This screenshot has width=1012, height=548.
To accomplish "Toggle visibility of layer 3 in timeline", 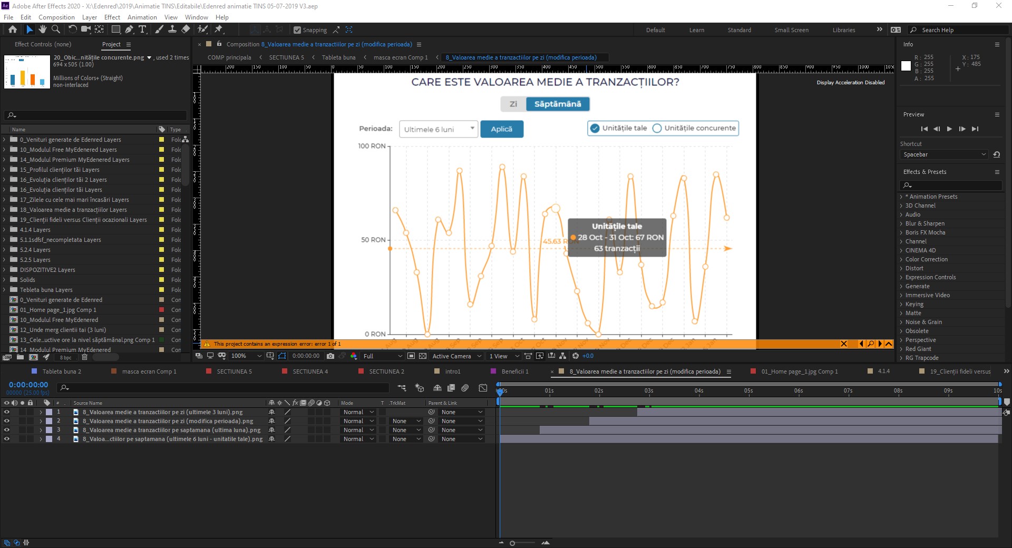I will click(x=7, y=430).
